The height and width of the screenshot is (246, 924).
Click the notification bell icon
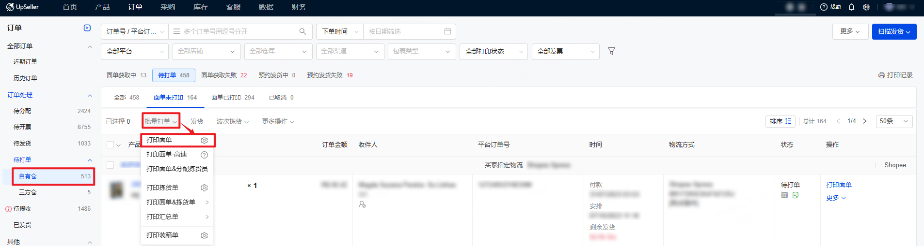[x=851, y=7]
